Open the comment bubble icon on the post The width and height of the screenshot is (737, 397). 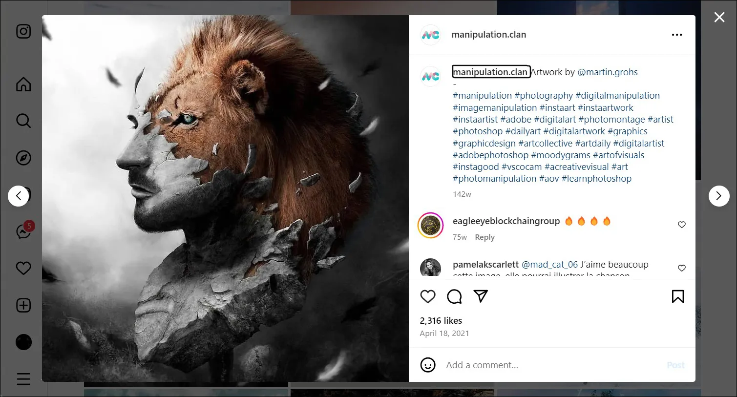[454, 296]
